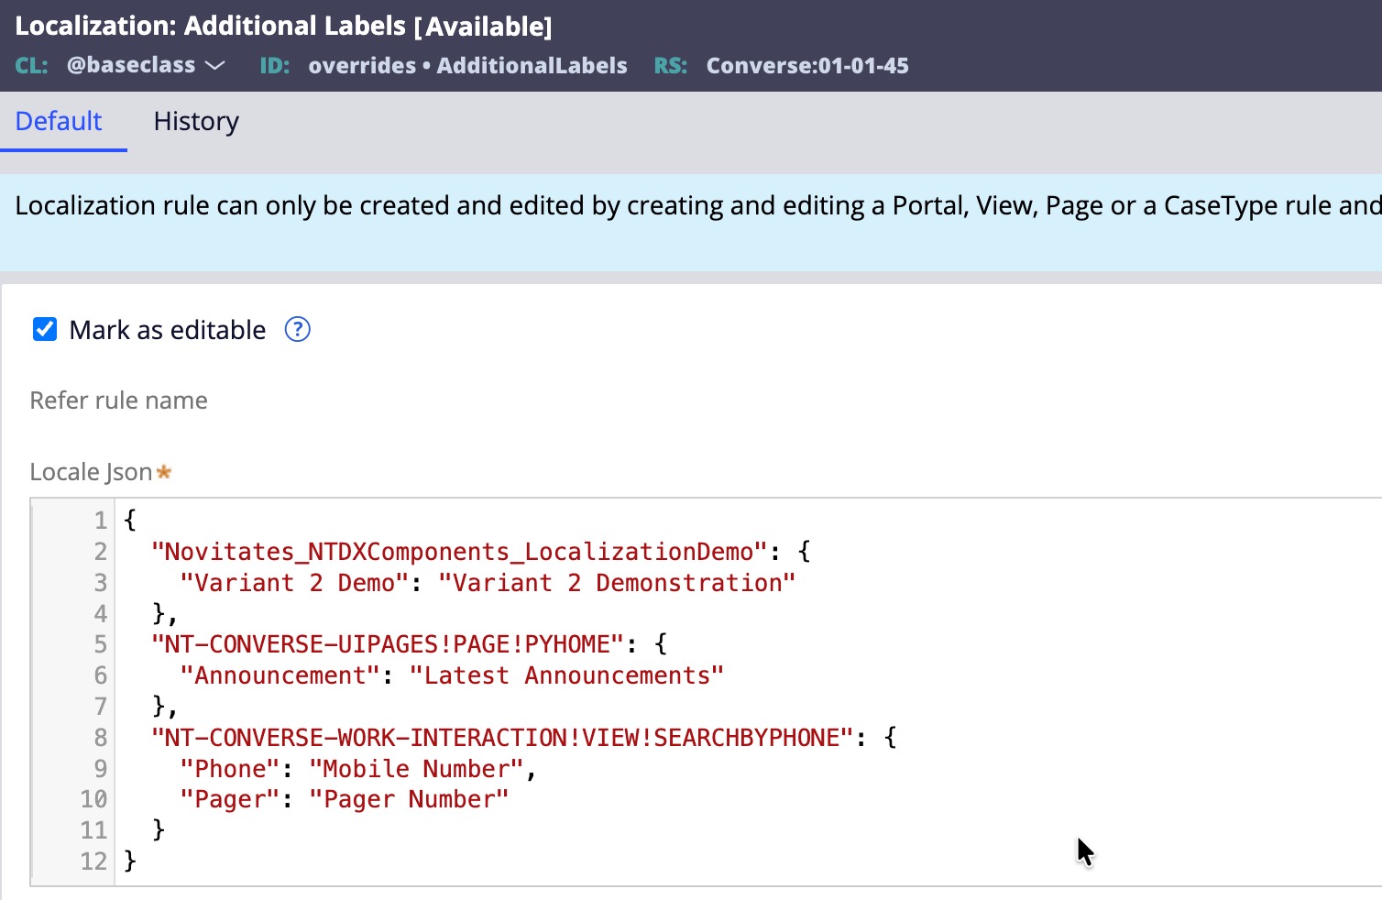The image size is (1382, 900).
Task: Click the "Pager Number" value text
Action: tap(409, 800)
